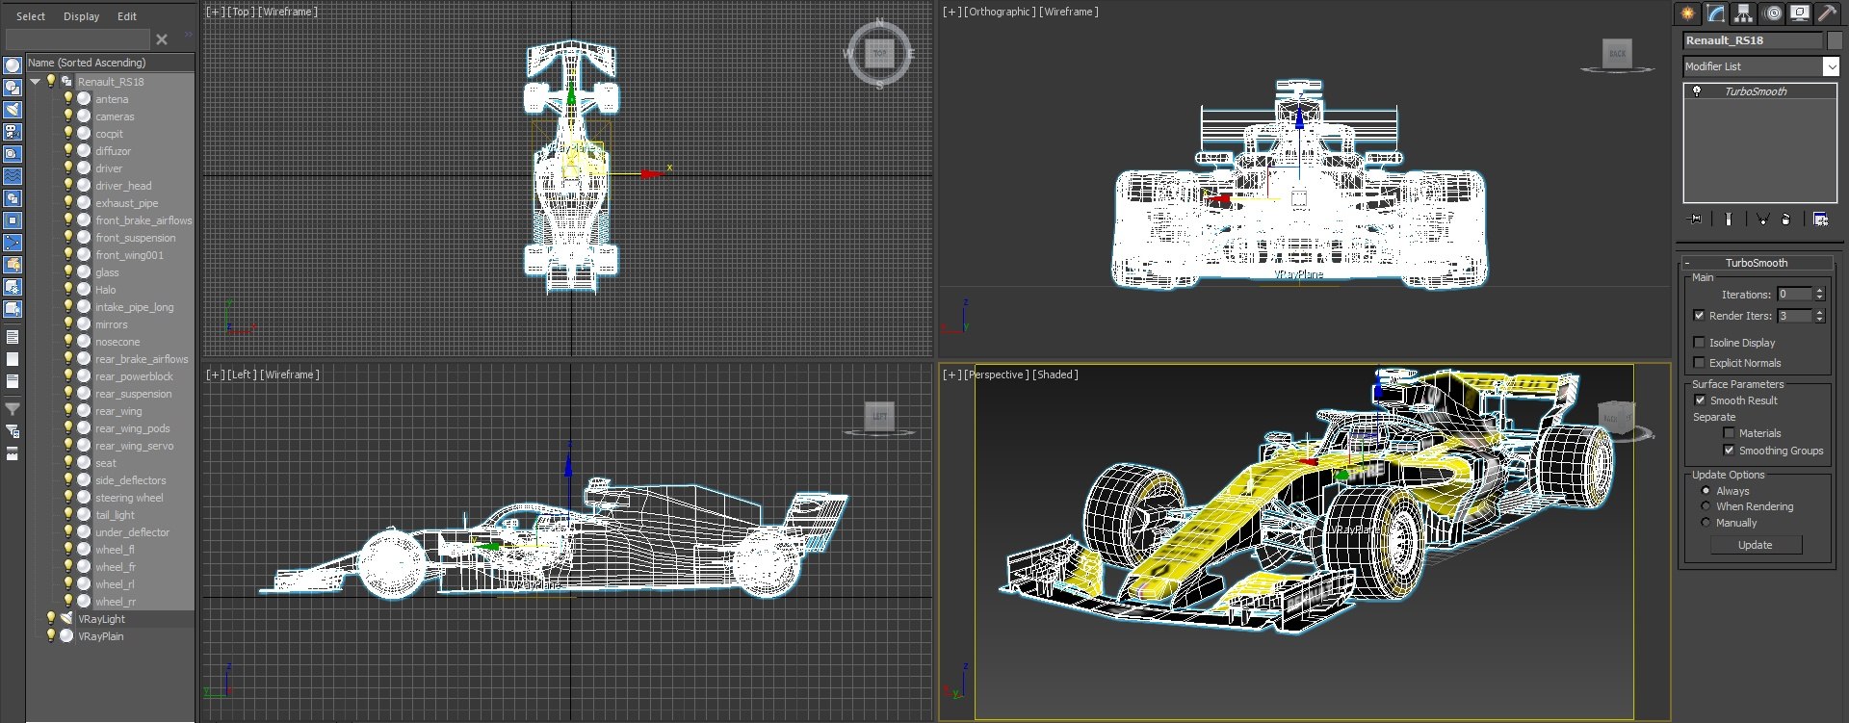Toggle Display Cameras filter in Scene Explorer

tap(13, 132)
